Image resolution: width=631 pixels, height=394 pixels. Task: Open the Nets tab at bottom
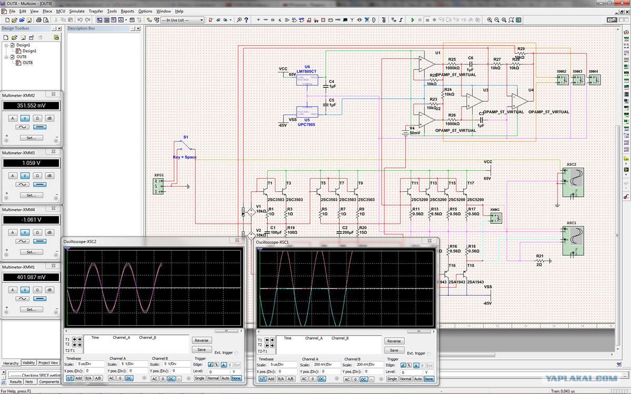(x=29, y=382)
